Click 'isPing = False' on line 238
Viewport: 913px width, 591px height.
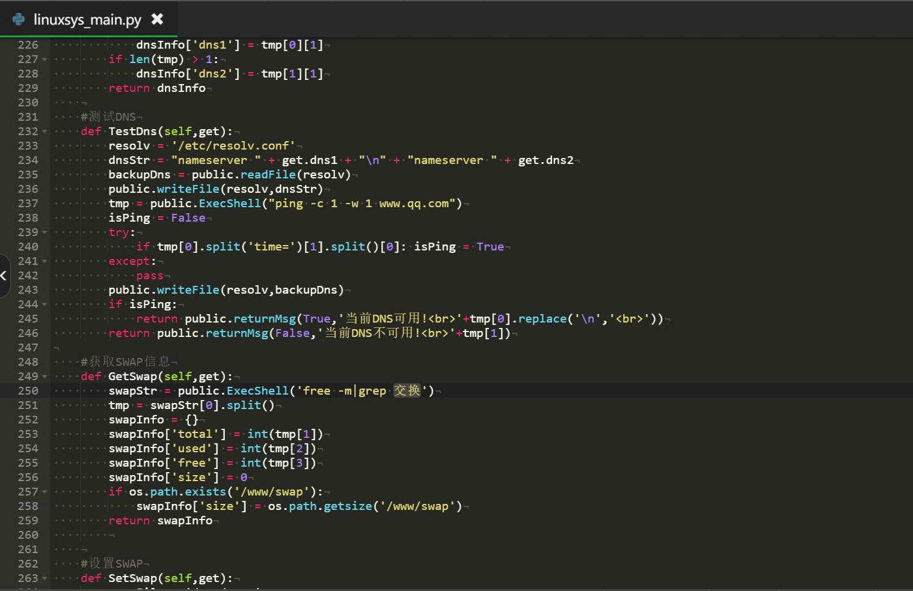click(x=157, y=218)
